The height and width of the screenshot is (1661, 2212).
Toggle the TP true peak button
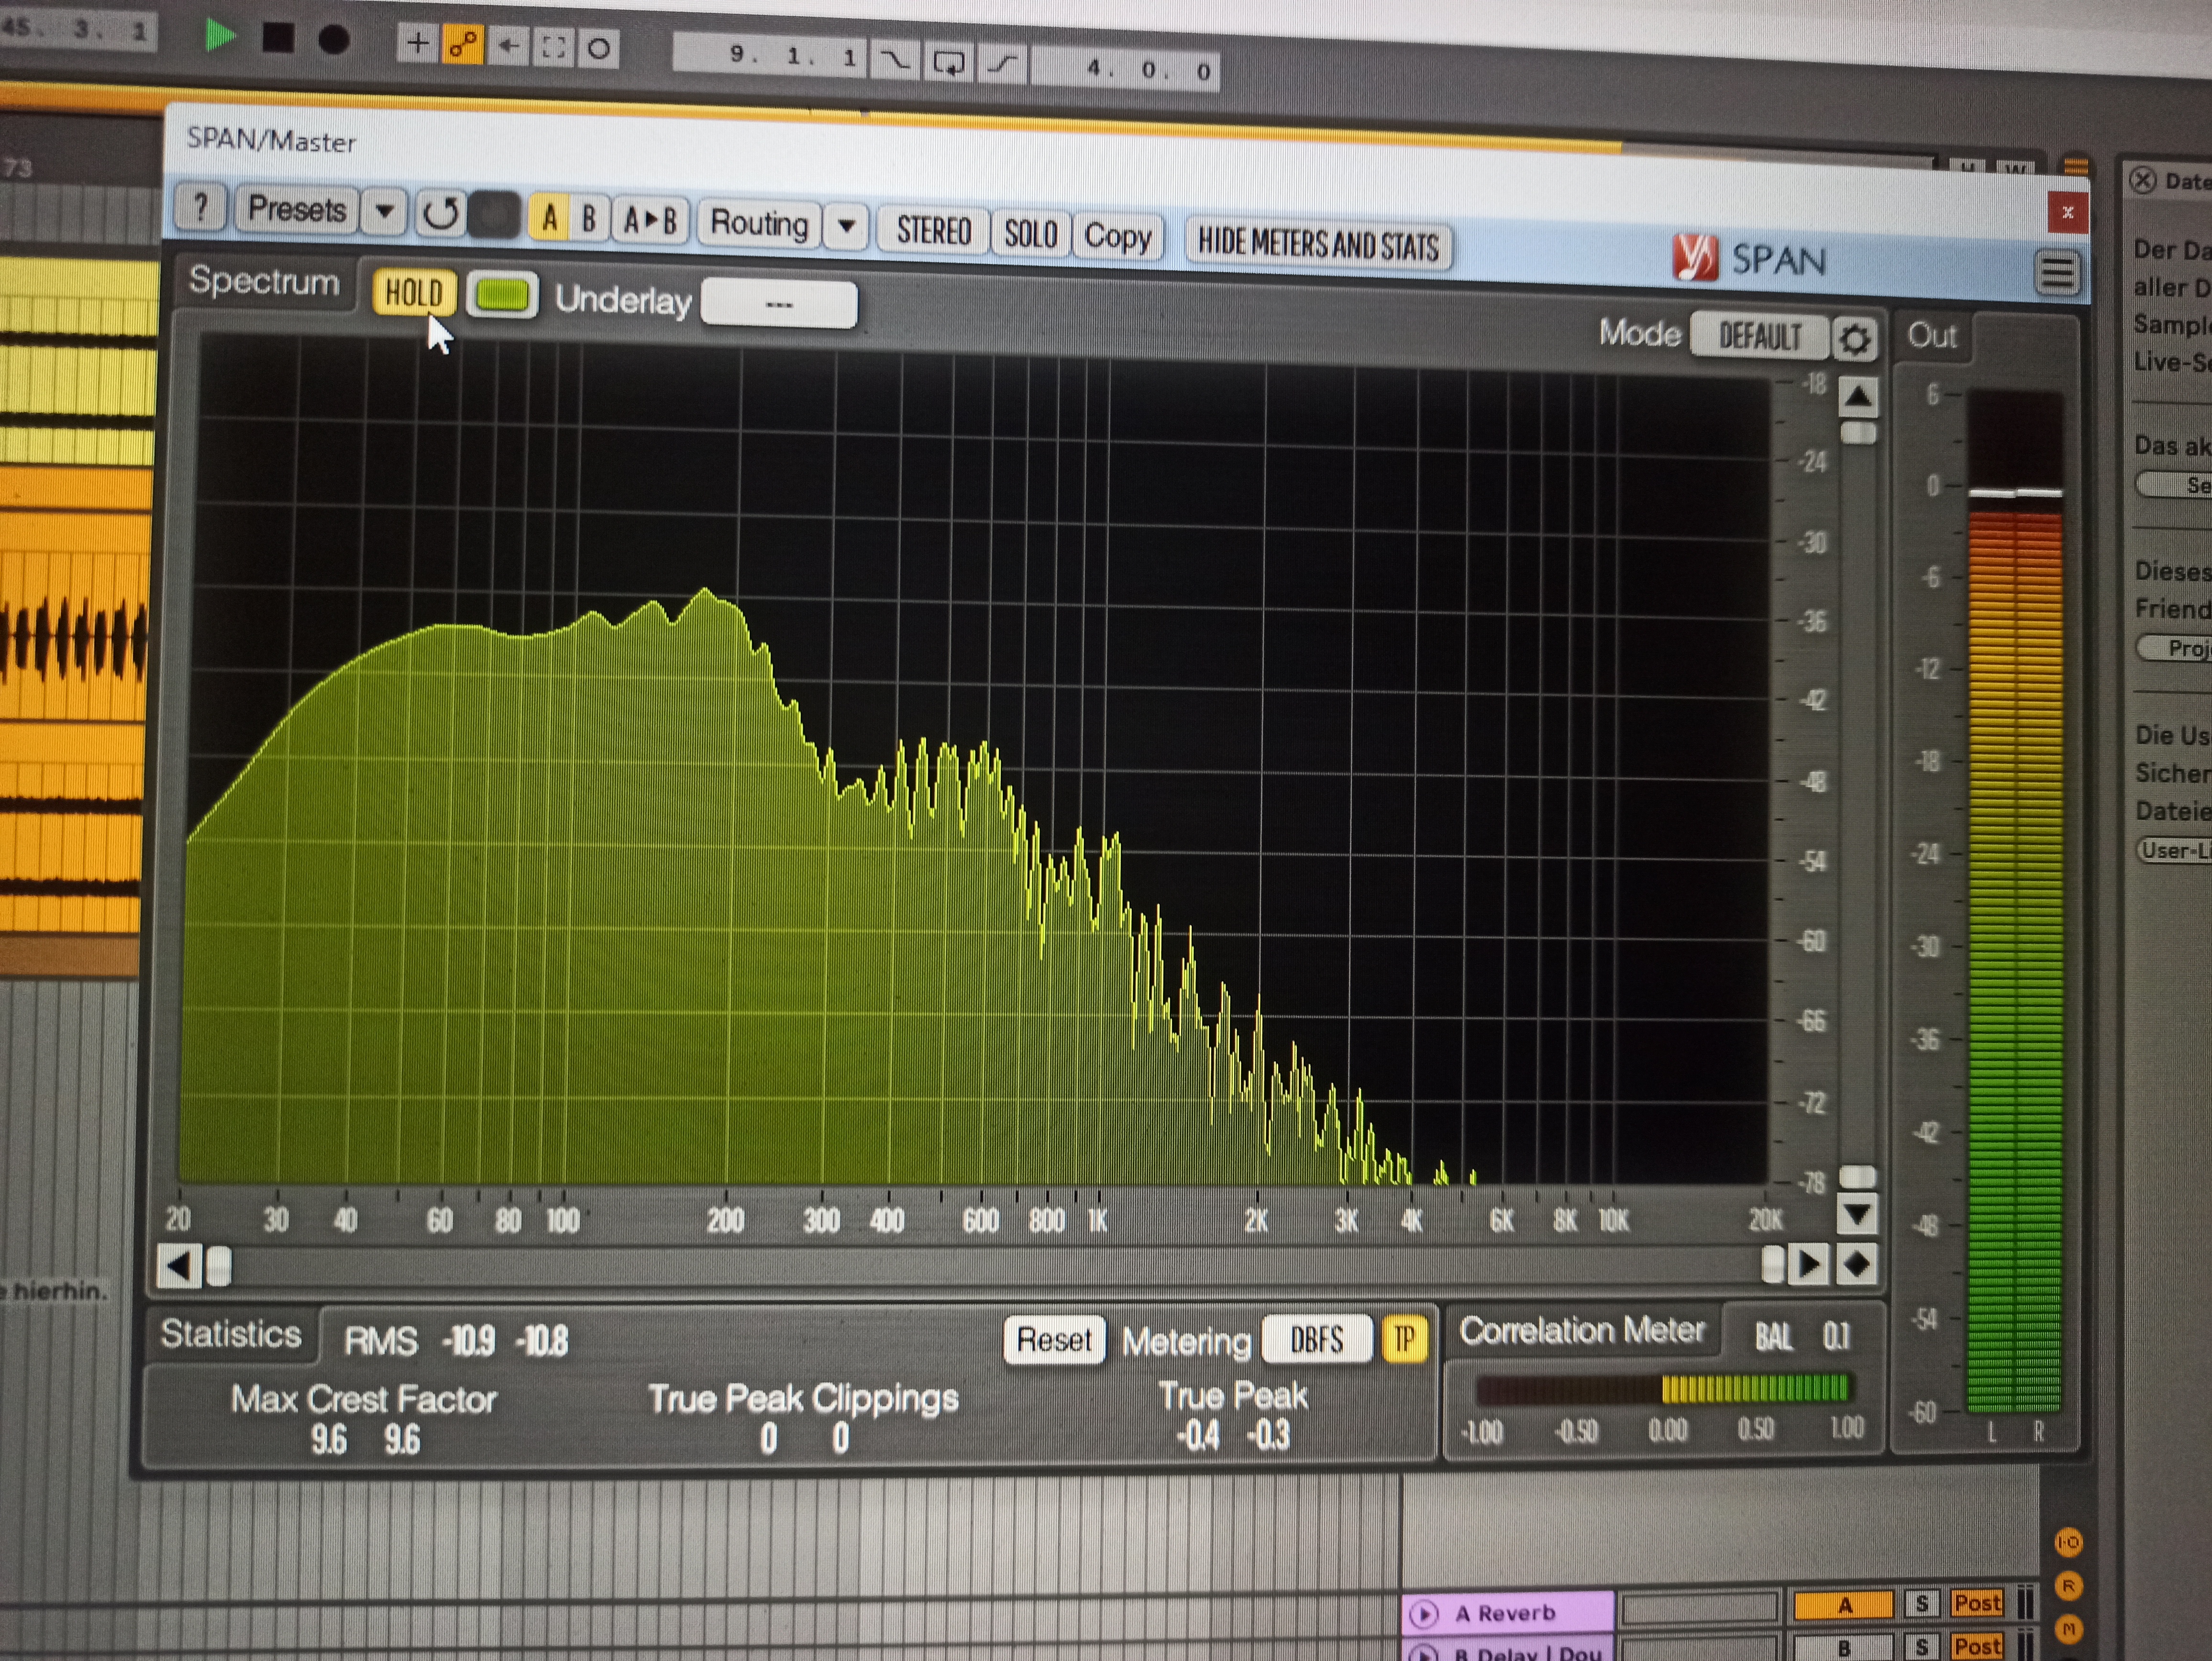pyautogui.click(x=1404, y=1339)
